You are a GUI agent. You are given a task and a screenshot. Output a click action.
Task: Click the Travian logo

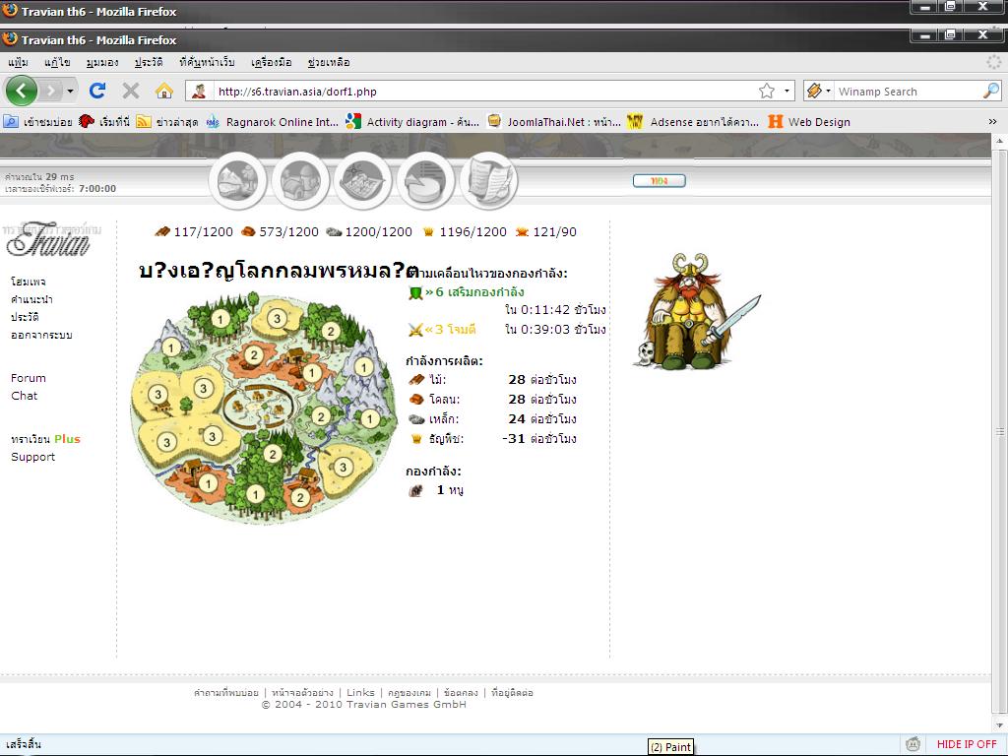coord(51,239)
